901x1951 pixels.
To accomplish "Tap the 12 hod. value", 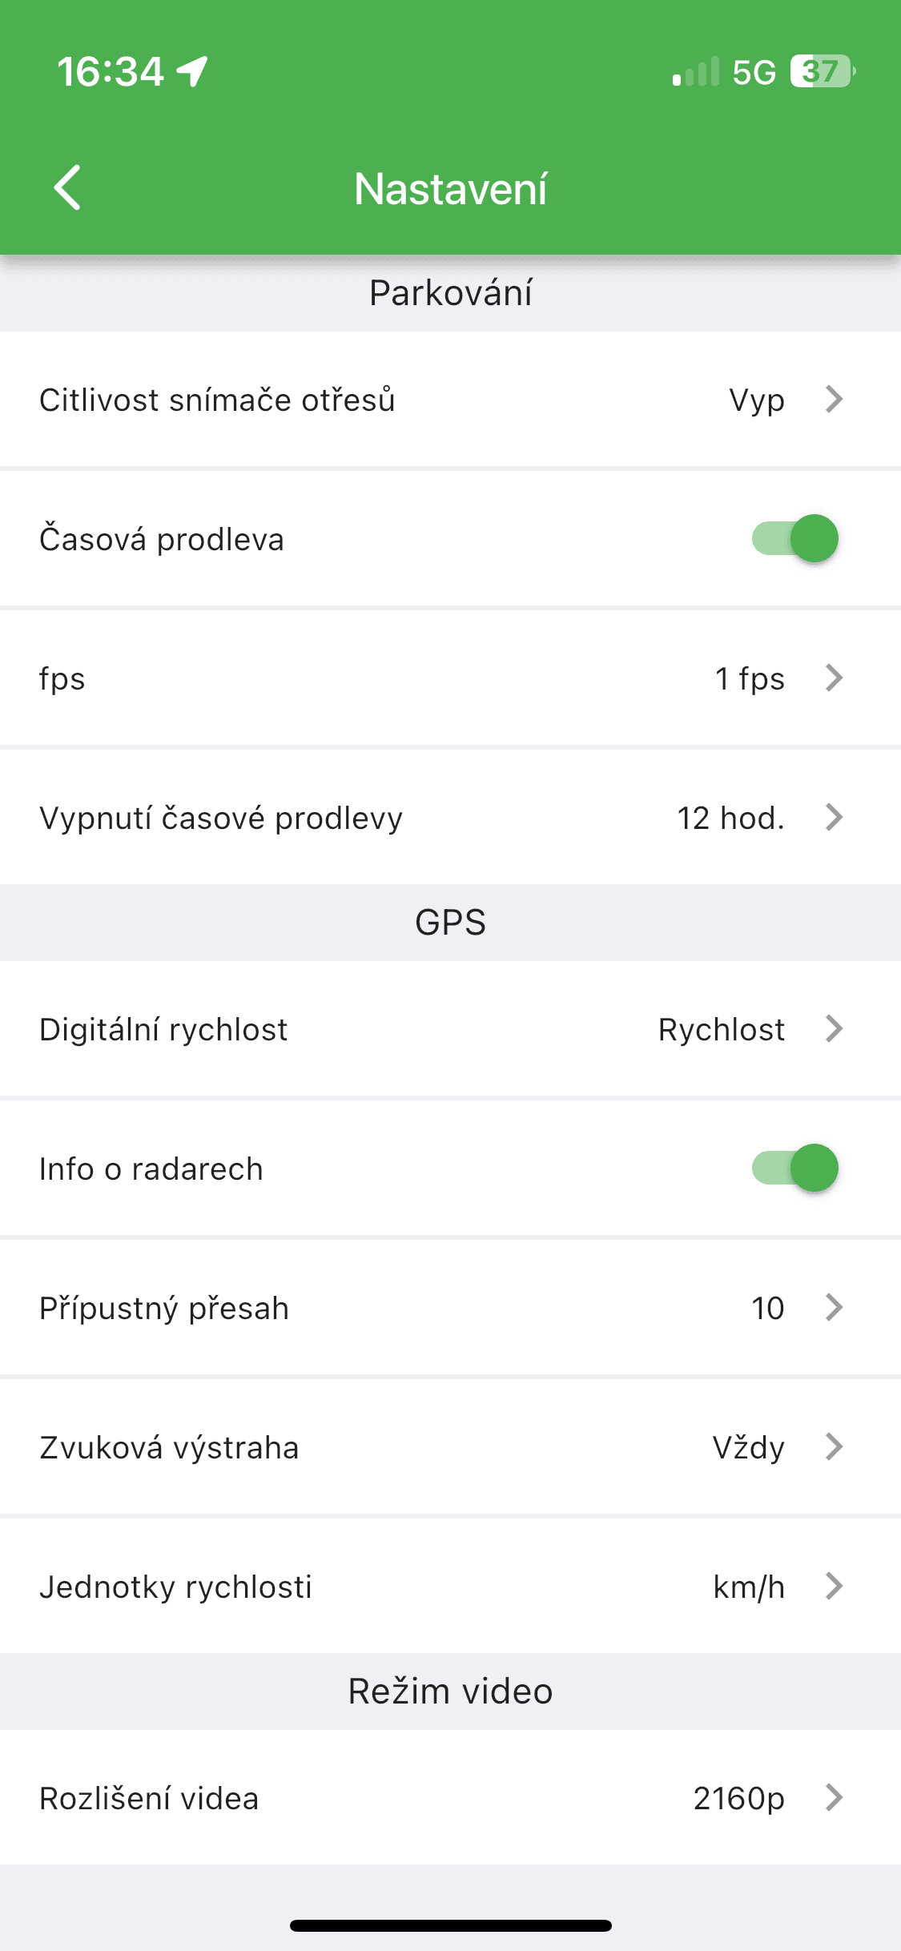I will pyautogui.click(x=730, y=818).
